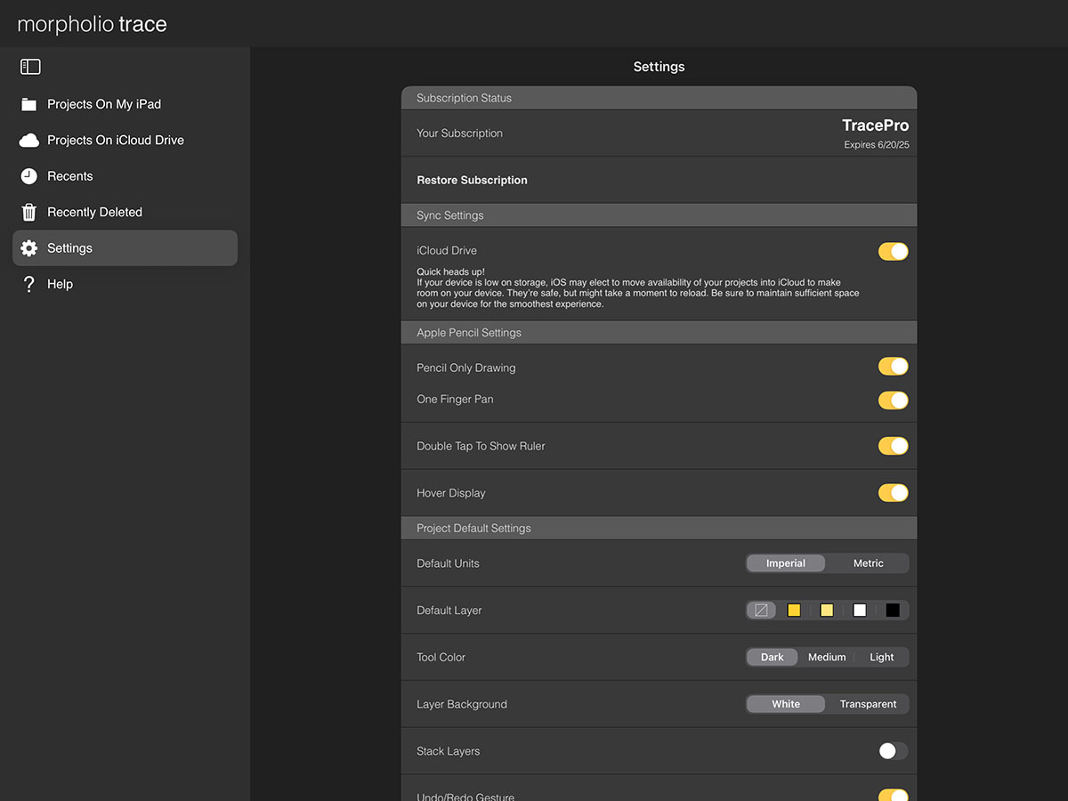Click the trash icon for Recently Deleted
Image resolution: width=1068 pixels, height=801 pixels.
(x=29, y=213)
